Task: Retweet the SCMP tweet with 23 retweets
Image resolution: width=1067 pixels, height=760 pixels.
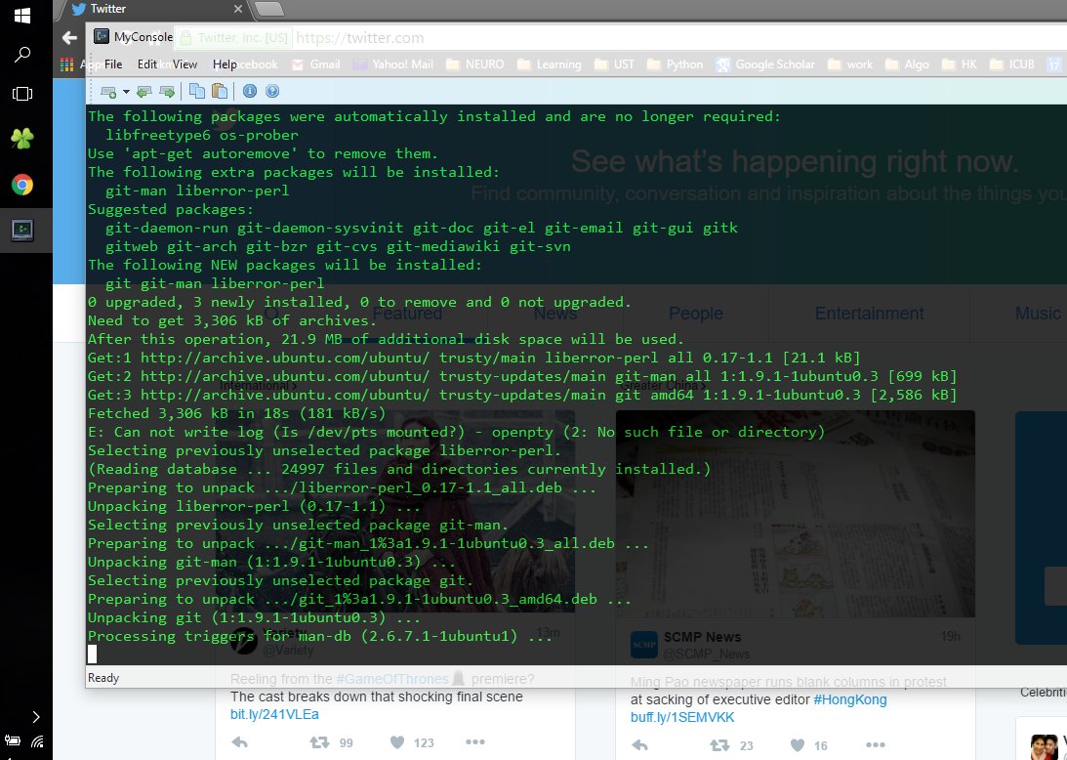Action: [719, 745]
